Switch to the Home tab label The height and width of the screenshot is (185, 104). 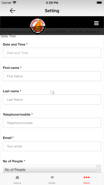pos(17,183)
